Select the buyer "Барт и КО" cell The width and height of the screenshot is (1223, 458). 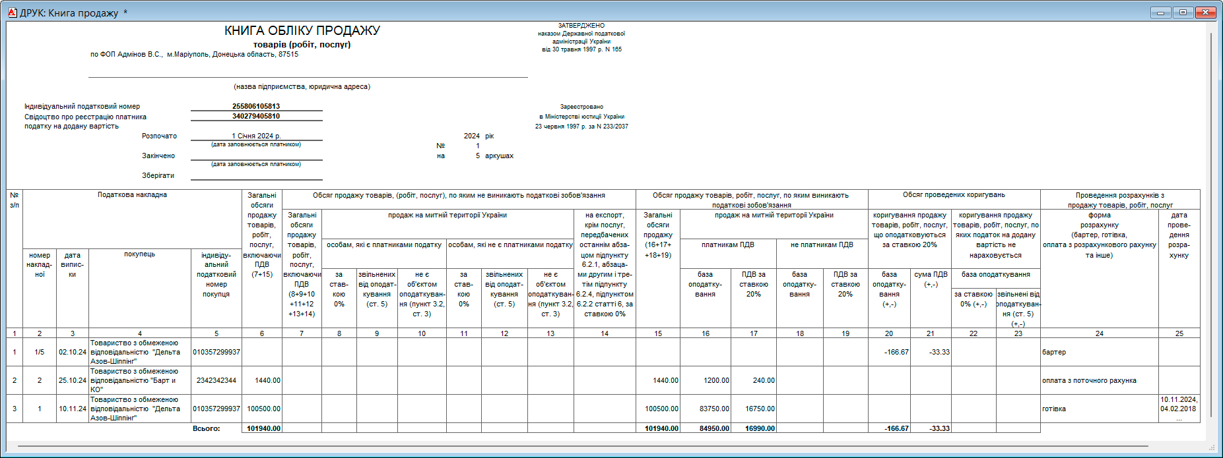[140, 380]
